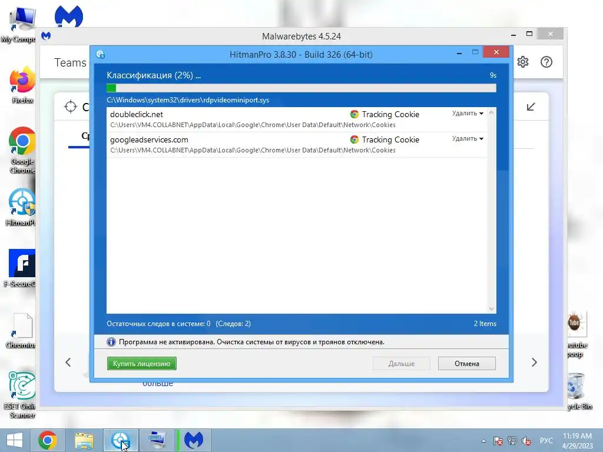Viewport: 603px width, 452px height.
Task: Click '2 Items' count text
Action: pos(485,324)
